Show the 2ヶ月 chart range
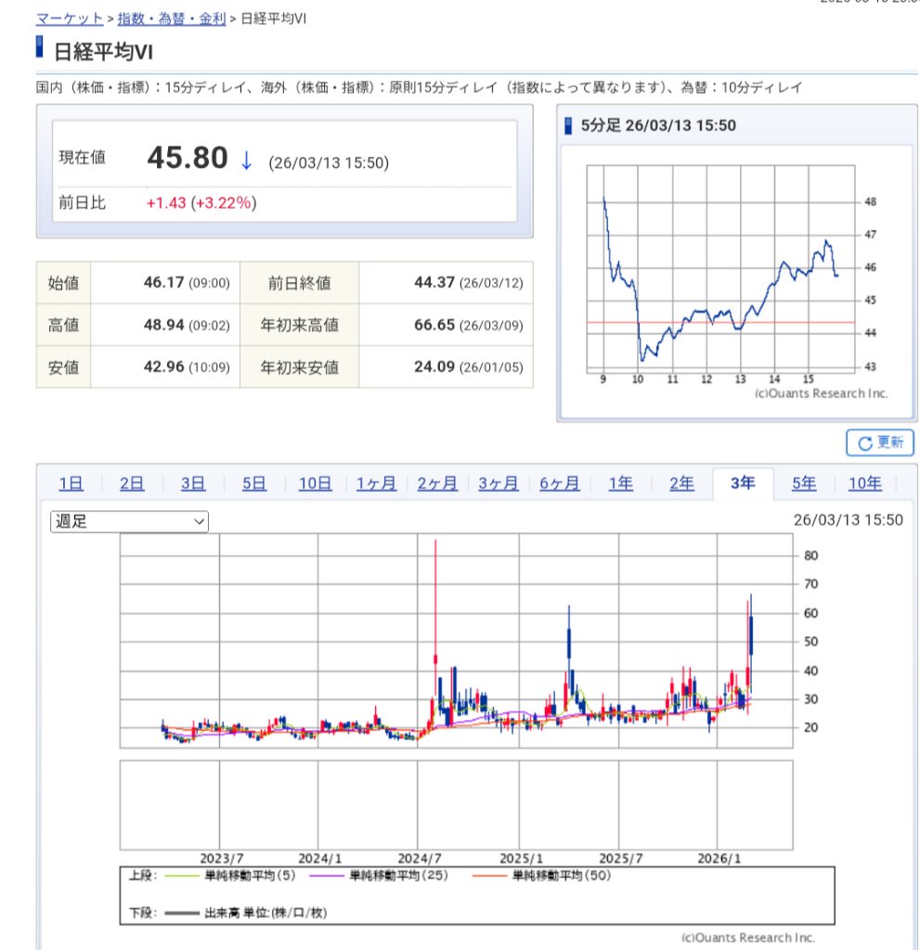This screenshot has width=920, height=950. point(437,483)
